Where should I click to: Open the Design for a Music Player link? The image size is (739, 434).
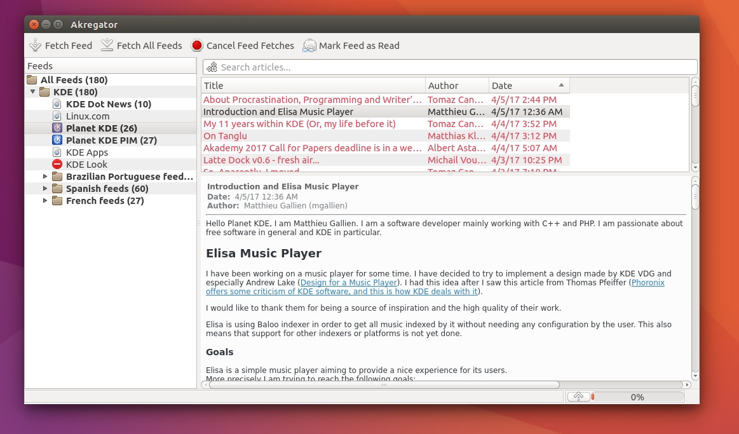coord(349,282)
